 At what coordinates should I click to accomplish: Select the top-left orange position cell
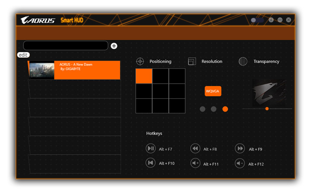pyautogui.click(x=144, y=76)
